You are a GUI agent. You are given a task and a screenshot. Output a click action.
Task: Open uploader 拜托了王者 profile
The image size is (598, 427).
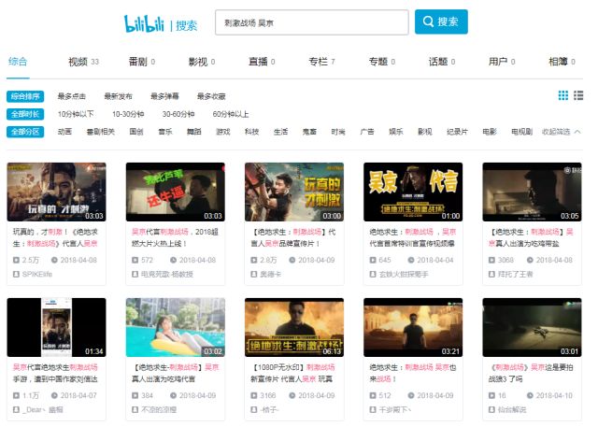(515, 274)
